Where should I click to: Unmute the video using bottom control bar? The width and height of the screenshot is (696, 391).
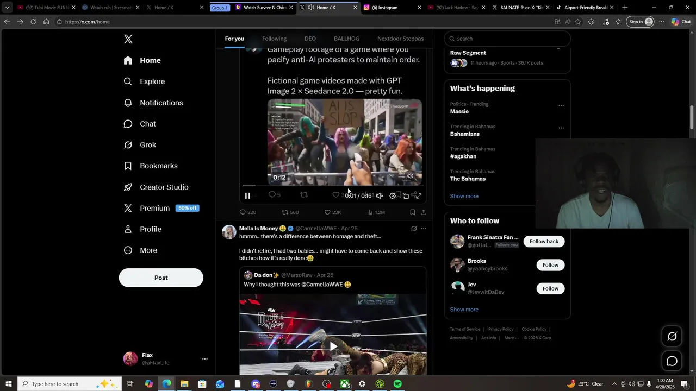point(380,196)
